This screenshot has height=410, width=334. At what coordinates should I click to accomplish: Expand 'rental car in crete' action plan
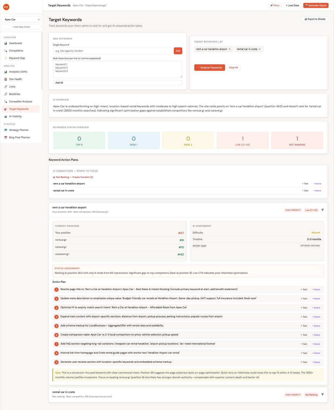pos(323,394)
